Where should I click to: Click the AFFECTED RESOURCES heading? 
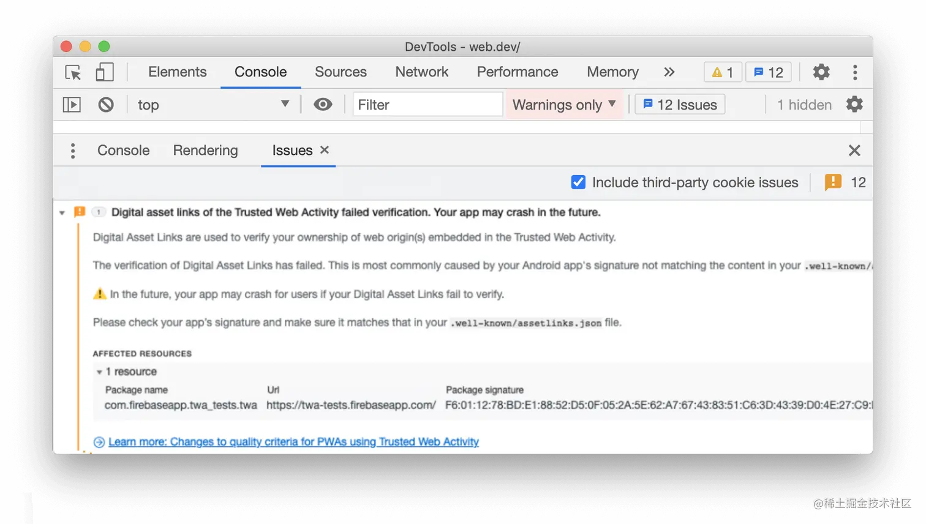click(142, 354)
